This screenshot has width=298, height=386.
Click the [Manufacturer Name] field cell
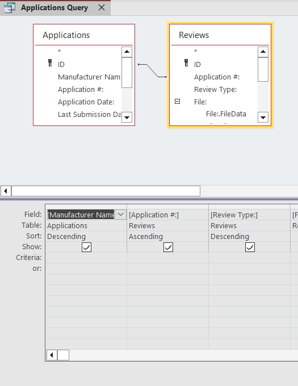click(x=81, y=215)
